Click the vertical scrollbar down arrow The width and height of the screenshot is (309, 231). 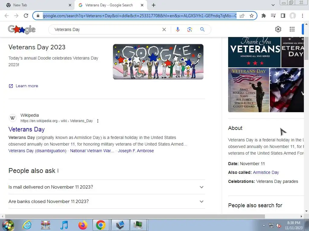(306, 211)
